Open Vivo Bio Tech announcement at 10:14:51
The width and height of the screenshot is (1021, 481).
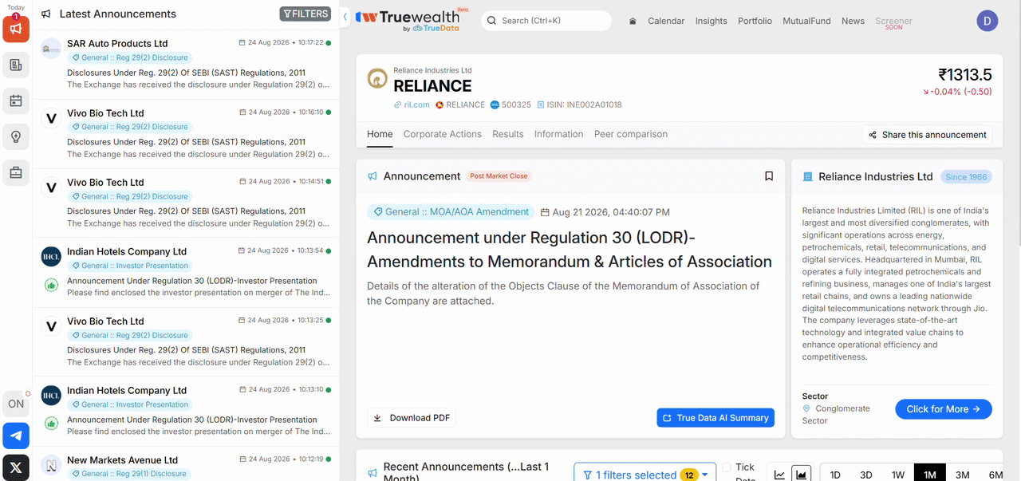coord(186,203)
